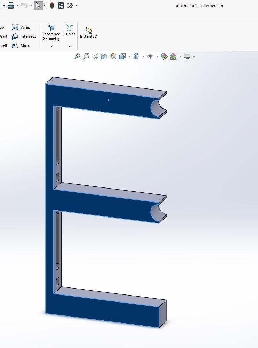
Task: Open Apply Scene dropdown arrow
Action: [x=180, y=57]
